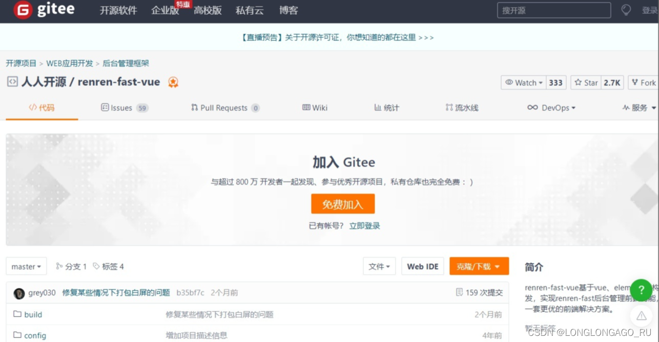Click the commit hash b35bf7c
Viewport: 659px width, 342px height.
[x=190, y=293]
